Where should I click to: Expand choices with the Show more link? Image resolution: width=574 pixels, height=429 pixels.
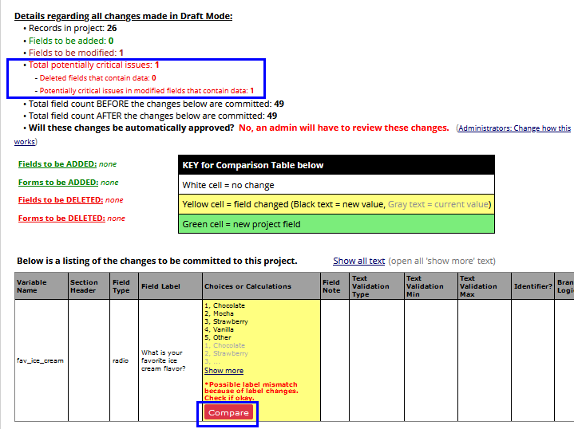[x=224, y=371]
